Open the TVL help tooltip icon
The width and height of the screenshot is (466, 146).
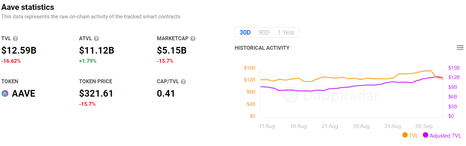[x=15, y=39]
